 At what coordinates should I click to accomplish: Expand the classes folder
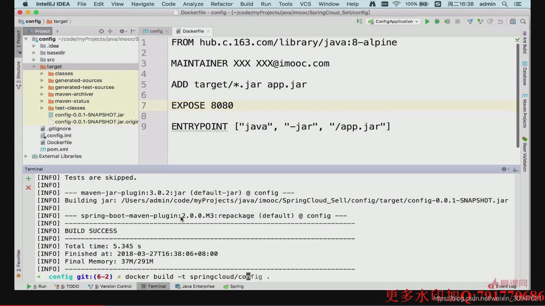pos(42,73)
